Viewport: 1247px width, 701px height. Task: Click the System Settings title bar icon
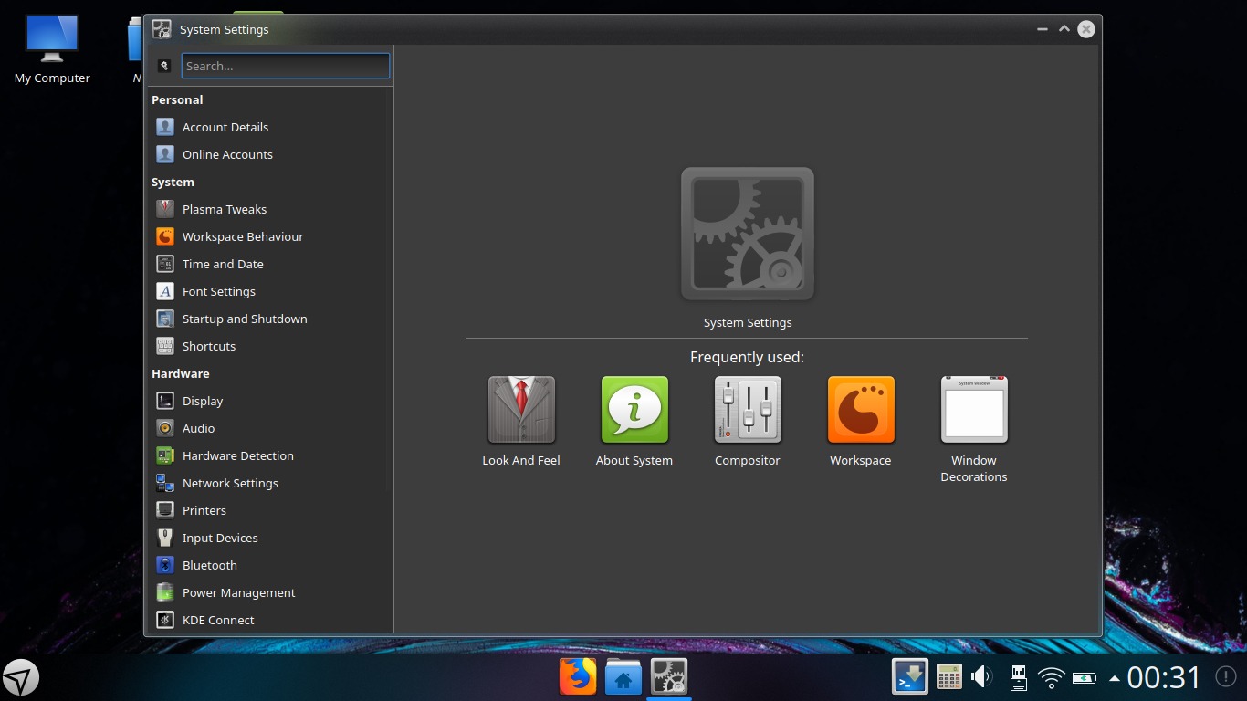pos(162,29)
